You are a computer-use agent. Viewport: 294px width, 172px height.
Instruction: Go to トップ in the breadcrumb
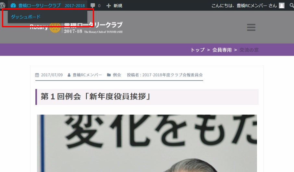pyautogui.click(x=198, y=50)
